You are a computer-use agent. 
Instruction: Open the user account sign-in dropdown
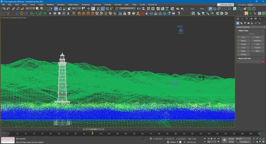click(x=226, y=5)
